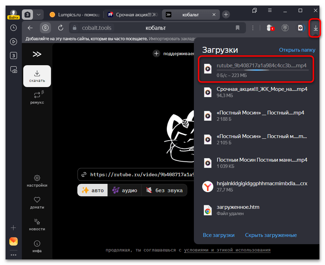Open the инфа info page
325x265 pixels.
point(37,247)
